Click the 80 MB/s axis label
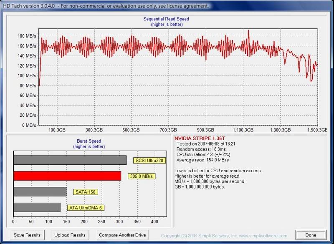 [28, 86]
